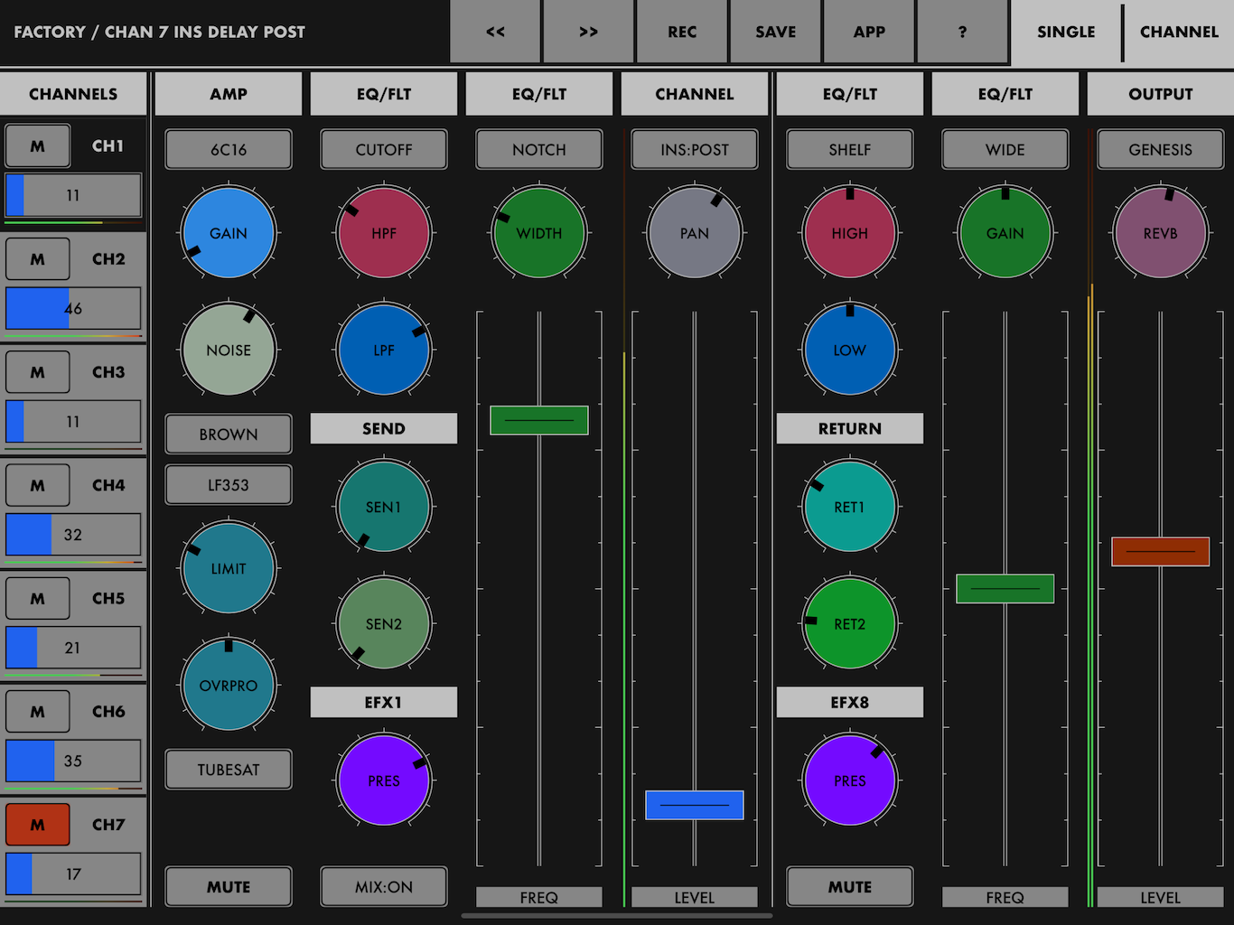Image resolution: width=1234 pixels, height=925 pixels.
Task: Mute channel CH4 with its M button
Action: pos(38,485)
